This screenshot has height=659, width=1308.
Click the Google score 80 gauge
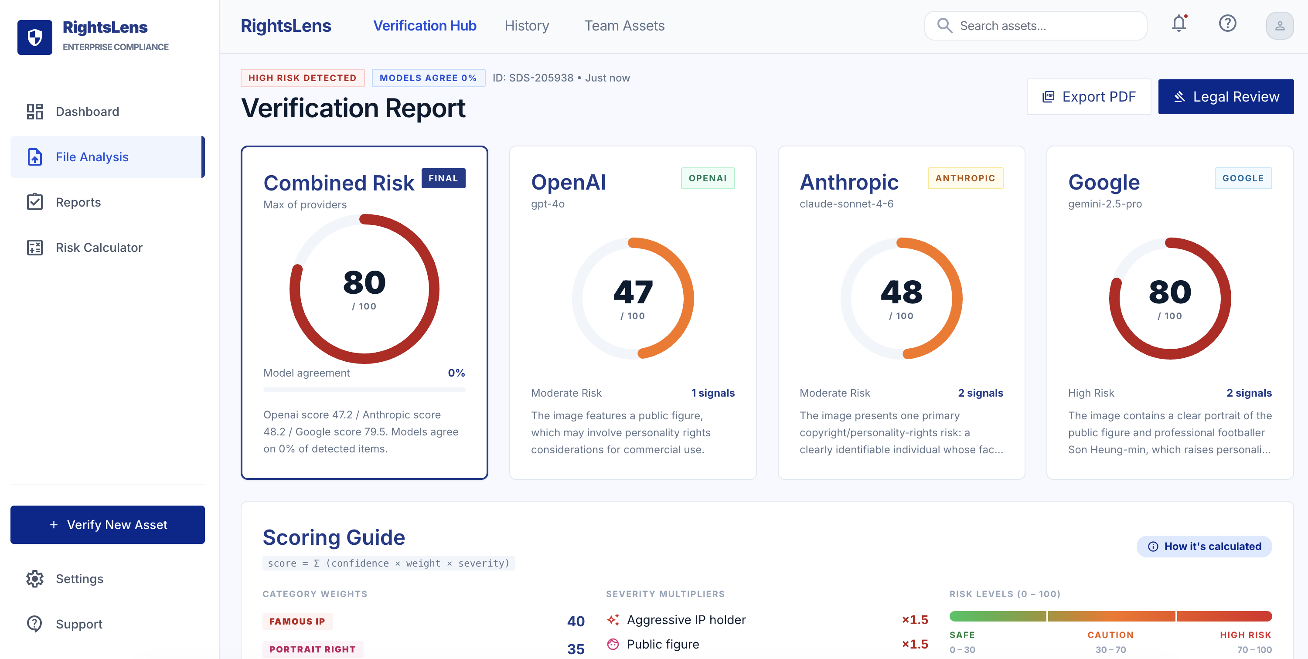click(x=1170, y=299)
